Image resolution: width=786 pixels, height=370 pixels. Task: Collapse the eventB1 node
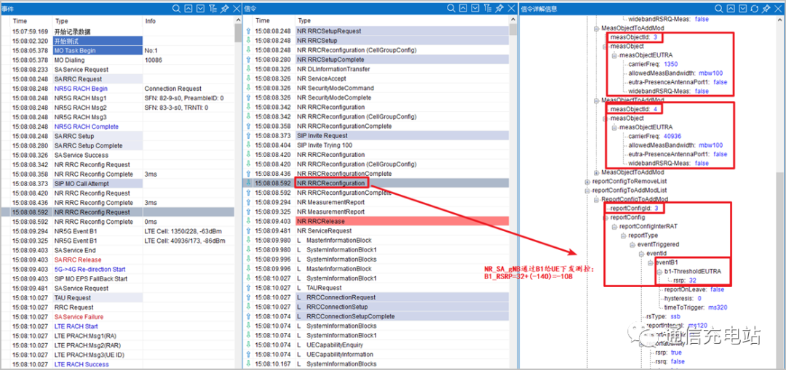(651, 262)
